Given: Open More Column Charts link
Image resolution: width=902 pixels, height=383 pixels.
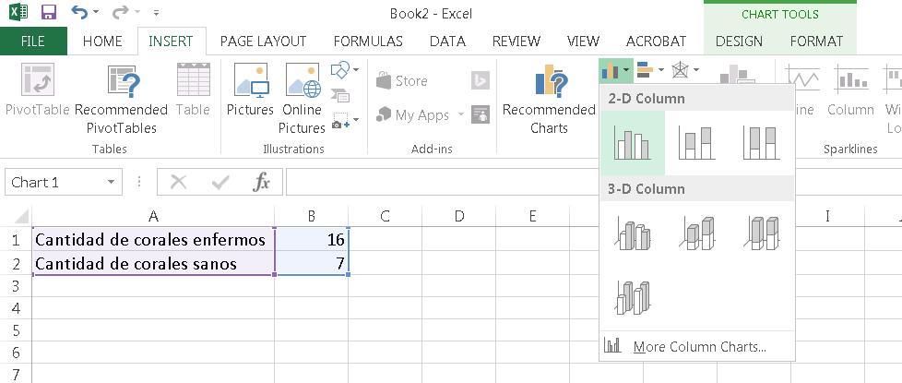Looking at the screenshot, I should pos(699,347).
